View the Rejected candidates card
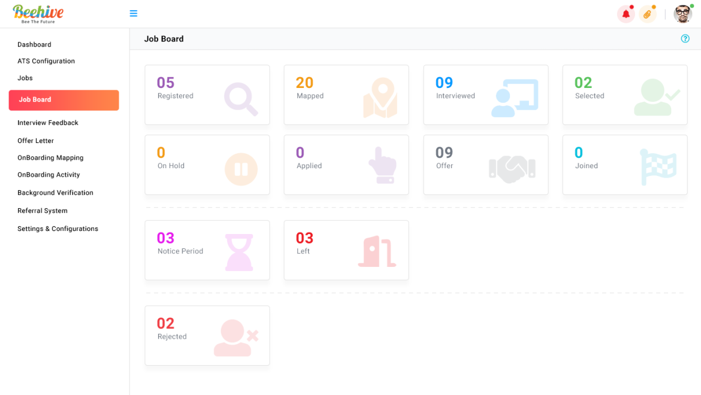Screen dimensions: 701x395 click(x=207, y=336)
